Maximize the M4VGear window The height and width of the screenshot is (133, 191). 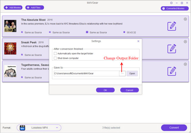pos(182,3)
